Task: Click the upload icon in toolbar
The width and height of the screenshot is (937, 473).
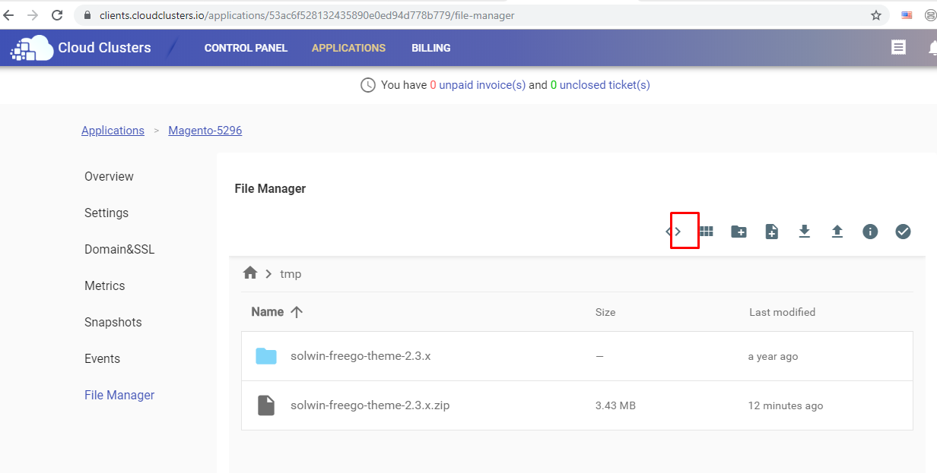Action: 837,232
